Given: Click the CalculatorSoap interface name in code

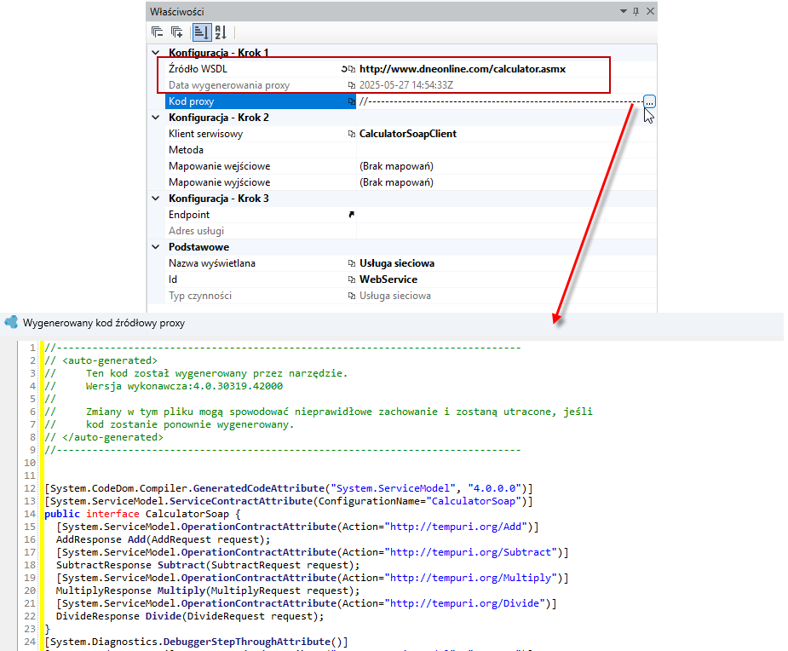Looking at the screenshot, I should coord(187,514).
